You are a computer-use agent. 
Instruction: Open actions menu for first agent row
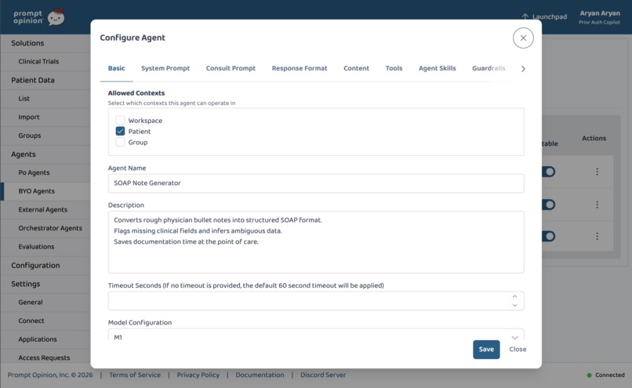coord(597,172)
